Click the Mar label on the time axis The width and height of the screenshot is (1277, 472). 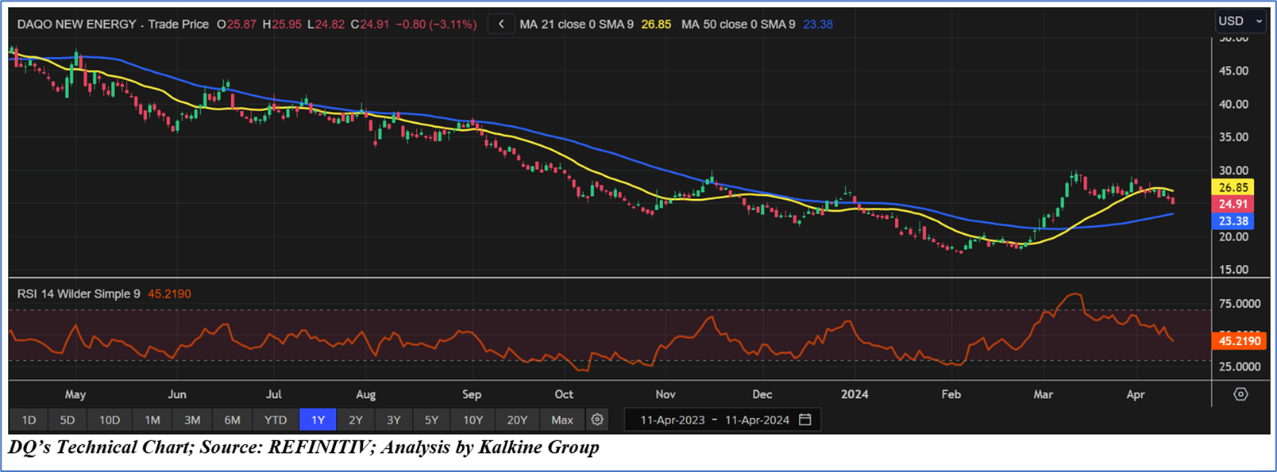pyautogui.click(x=1043, y=394)
